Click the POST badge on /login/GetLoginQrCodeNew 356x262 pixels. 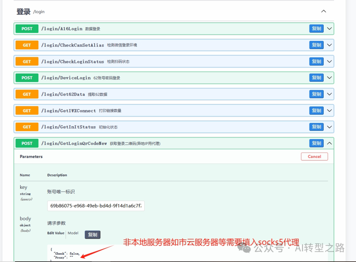click(26, 143)
